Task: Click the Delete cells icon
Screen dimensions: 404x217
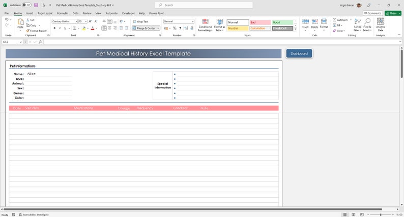Action: pyautogui.click(x=314, y=21)
